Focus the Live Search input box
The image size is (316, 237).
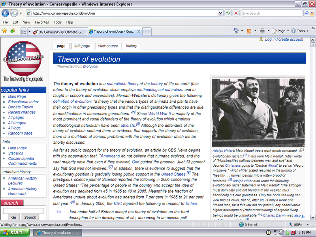coord(272,13)
